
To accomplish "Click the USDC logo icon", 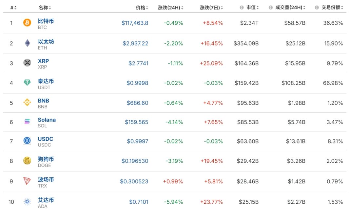I will (27, 141).
